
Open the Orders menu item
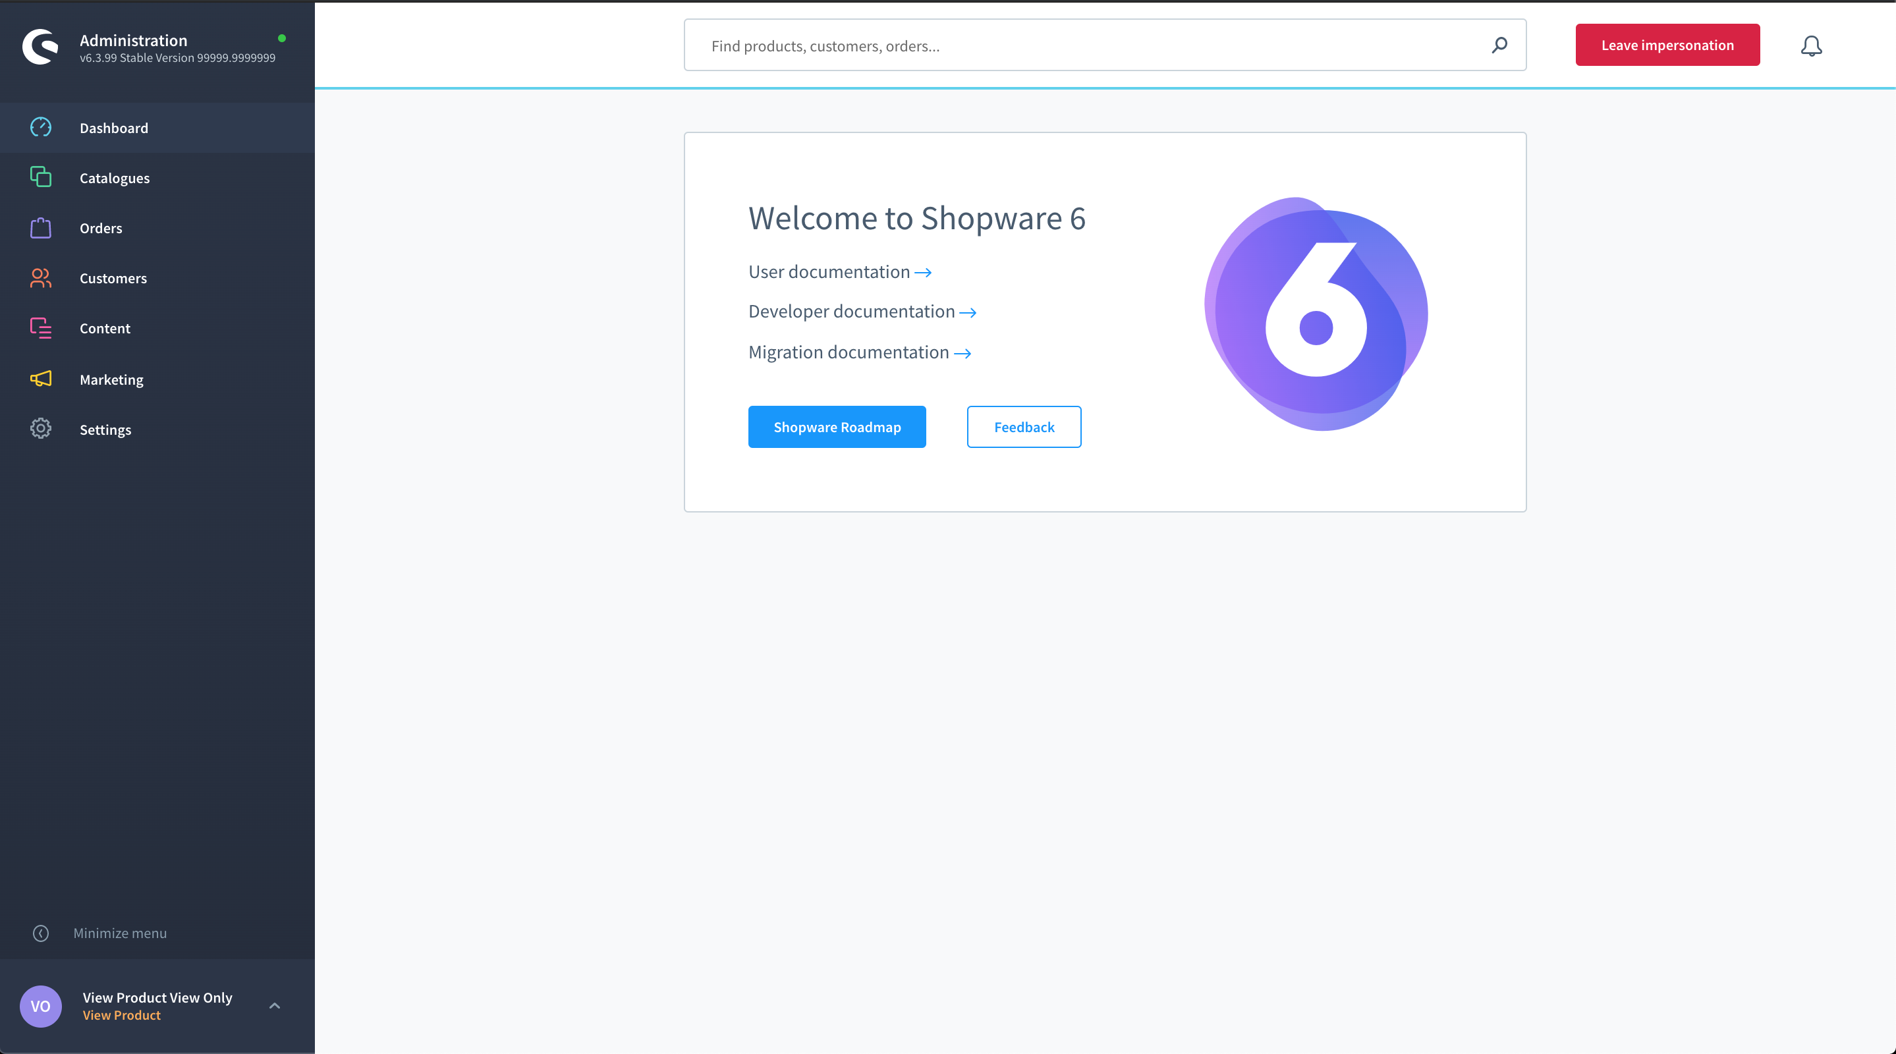(101, 228)
